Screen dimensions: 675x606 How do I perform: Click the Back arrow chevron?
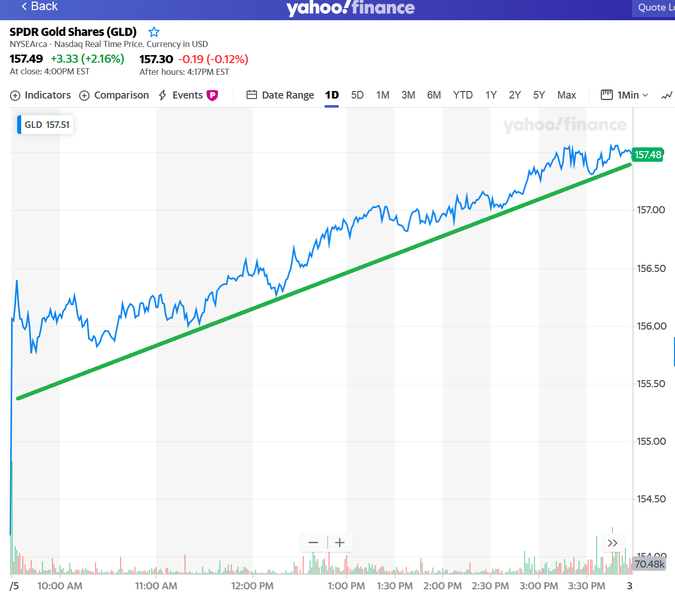click(24, 6)
